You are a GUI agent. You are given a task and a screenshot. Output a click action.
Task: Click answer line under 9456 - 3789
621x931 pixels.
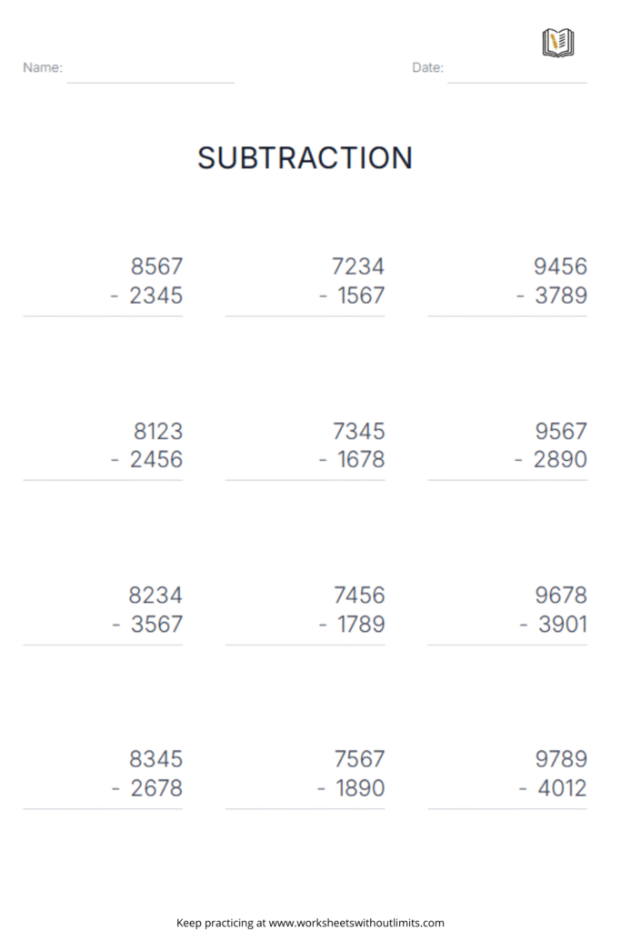point(507,315)
